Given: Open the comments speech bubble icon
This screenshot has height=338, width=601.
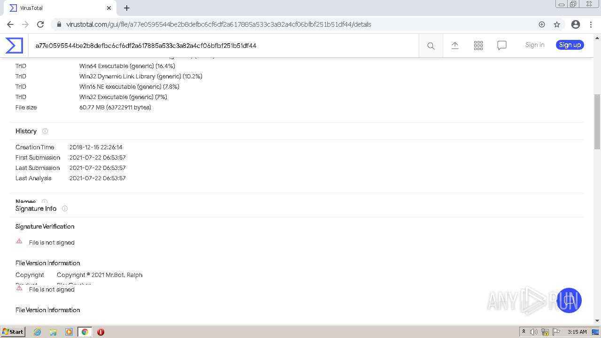Looking at the screenshot, I should click(x=502, y=46).
